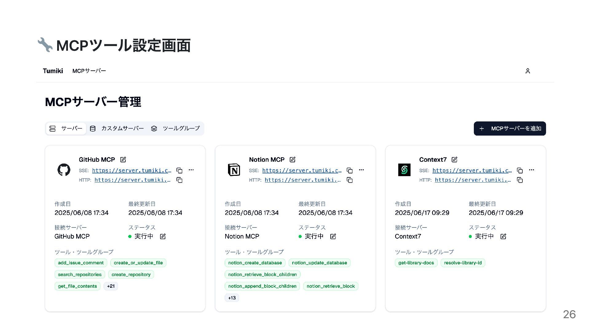Switch to the ツールグループ tab
The height and width of the screenshot is (332, 590).
(x=175, y=128)
